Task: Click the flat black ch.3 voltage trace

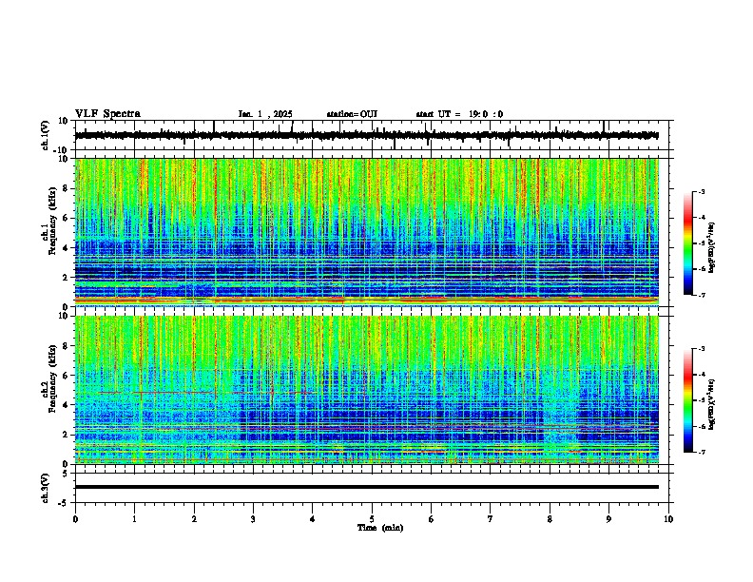Action: pos(367,487)
